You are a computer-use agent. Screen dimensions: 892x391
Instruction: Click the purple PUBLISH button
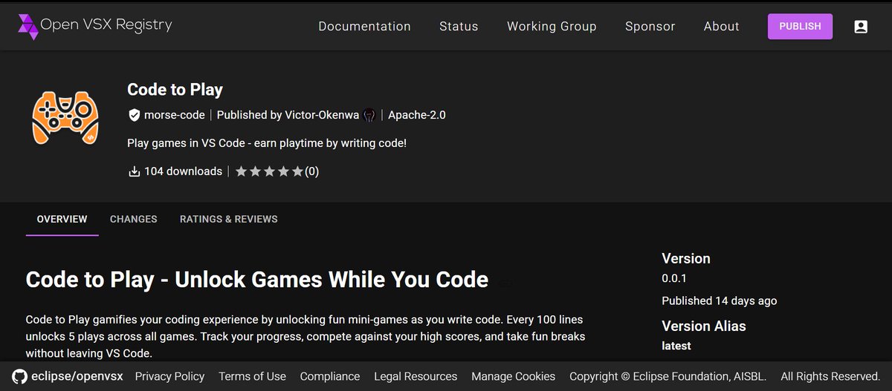pos(801,26)
